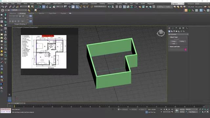Click the Undo arrow icon

point(3,7)
